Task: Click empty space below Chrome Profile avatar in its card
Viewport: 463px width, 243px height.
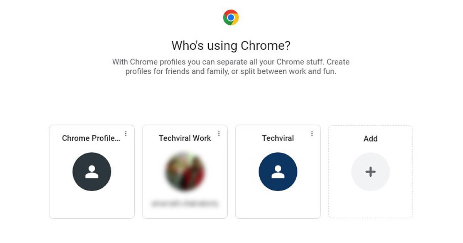Action: [x=92, y=204]
